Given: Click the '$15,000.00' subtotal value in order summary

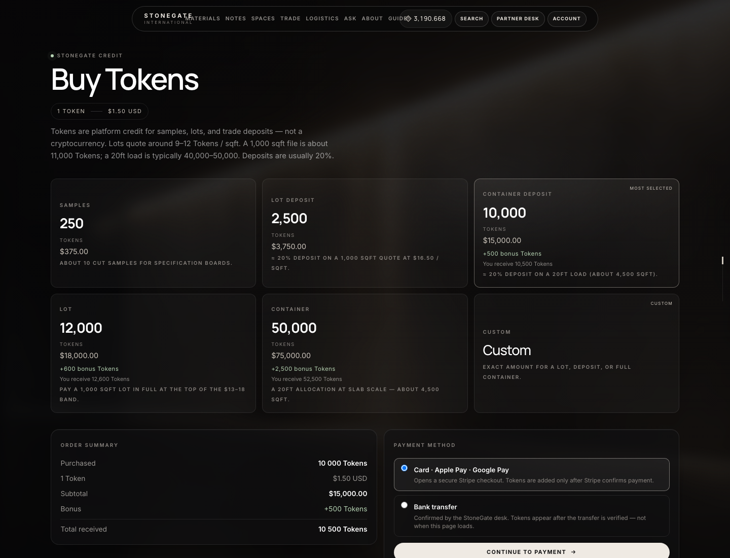Looking at the screenshot, I should coord(348,494).
